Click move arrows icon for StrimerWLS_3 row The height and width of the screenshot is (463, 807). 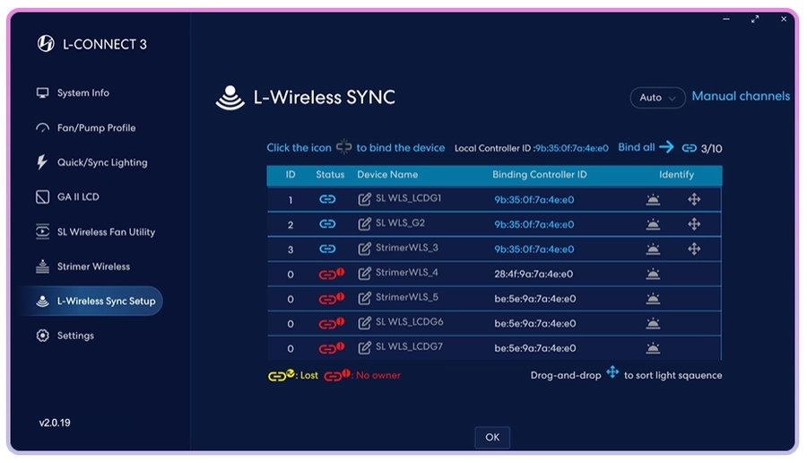pos(694,249)
